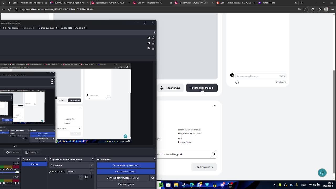Delete transition with trash icon
Image resolution: width=336 pixels, height=189 pixels.
(86, 177)
